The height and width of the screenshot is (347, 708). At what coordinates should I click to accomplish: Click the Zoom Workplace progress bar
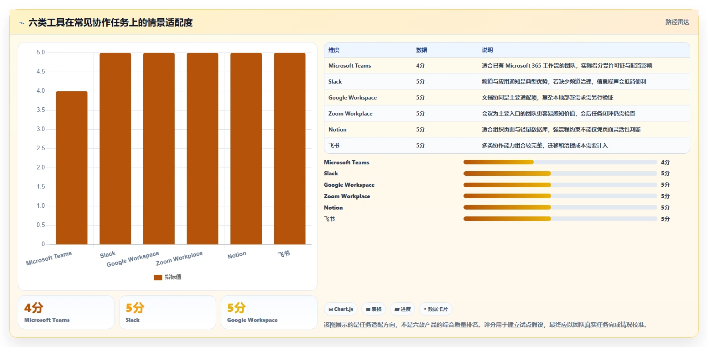(x=560, y=196)
